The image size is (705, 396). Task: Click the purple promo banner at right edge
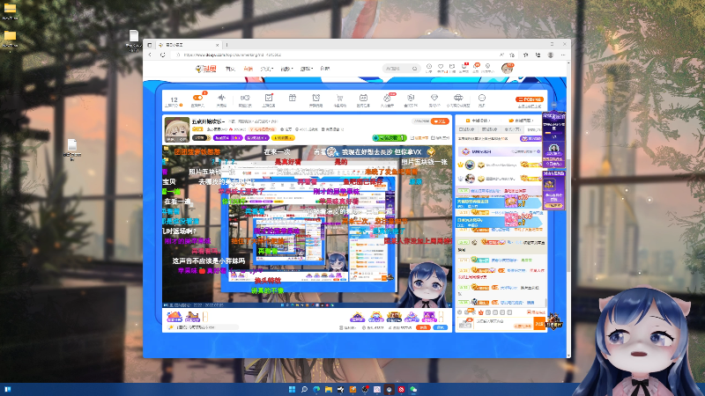(553, 139)
